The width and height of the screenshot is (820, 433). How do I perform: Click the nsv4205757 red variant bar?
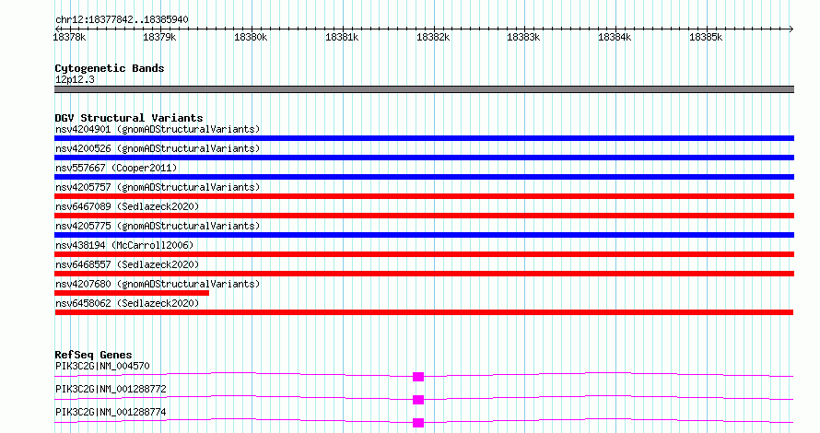click(x=424, y=196)
